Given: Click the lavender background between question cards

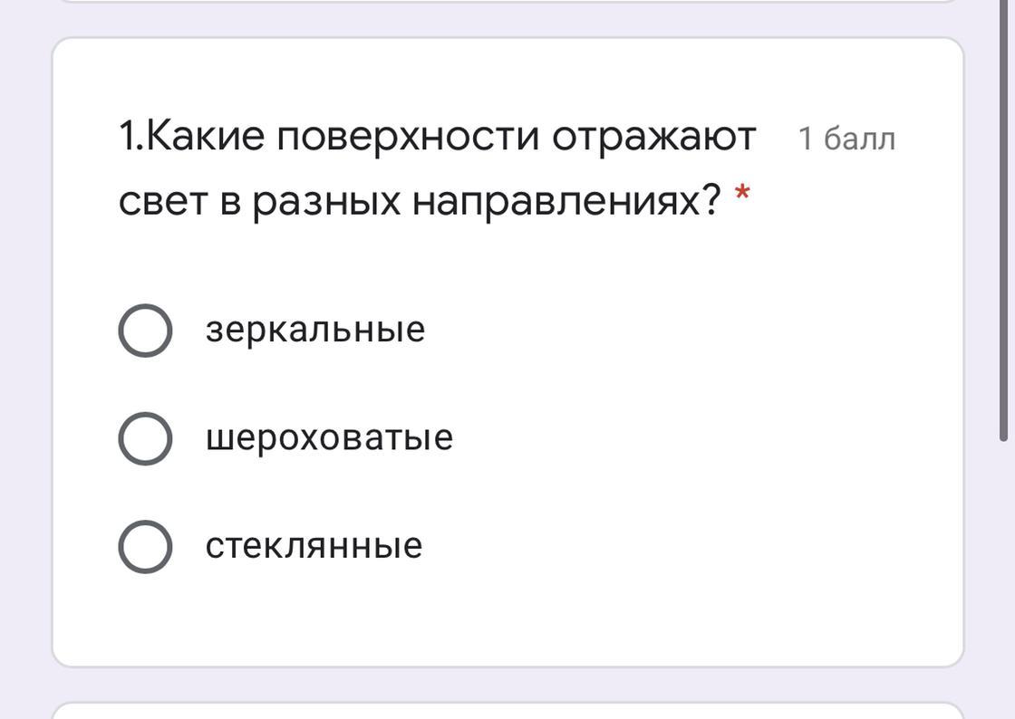Looking at the screenshot, I should (x=507, y=684).
